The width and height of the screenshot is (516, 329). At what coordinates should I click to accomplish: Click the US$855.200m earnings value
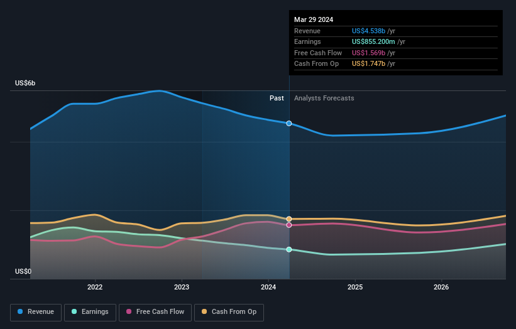(373, 41)
